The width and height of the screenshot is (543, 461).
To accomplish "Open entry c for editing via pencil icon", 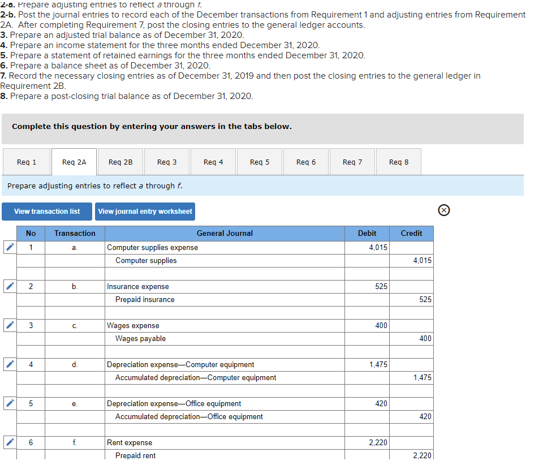I will (x=9, y=325).
